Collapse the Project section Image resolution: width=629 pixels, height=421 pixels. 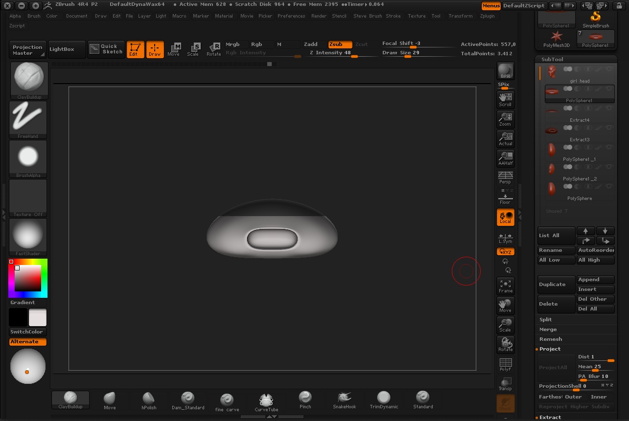point(550,349)
